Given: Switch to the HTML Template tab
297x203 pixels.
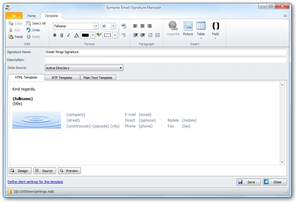Looking at the screenshot, I should coord(26,77).
